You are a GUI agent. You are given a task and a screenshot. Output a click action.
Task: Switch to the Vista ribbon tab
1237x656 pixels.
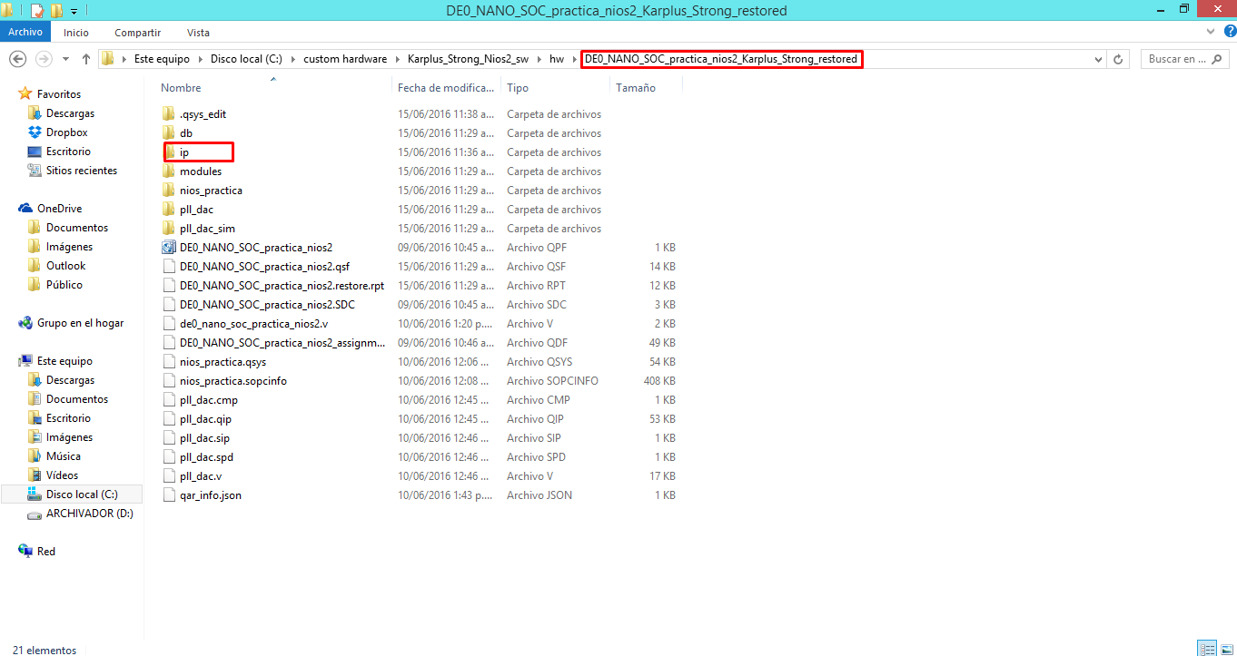tap(197, 33)
